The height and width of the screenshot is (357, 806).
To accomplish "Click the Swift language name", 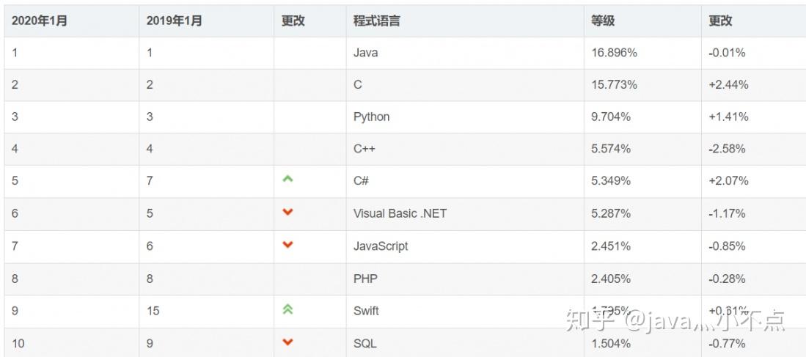I will pos(366,311).
